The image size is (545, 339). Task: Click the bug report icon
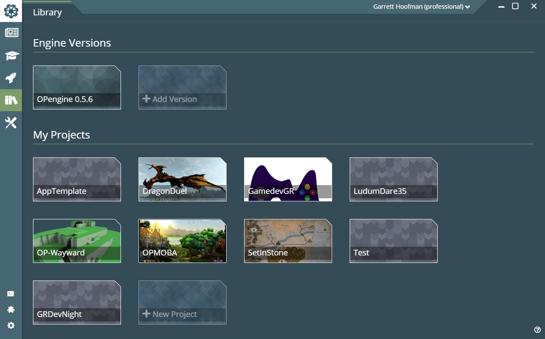tap(11, 309)
